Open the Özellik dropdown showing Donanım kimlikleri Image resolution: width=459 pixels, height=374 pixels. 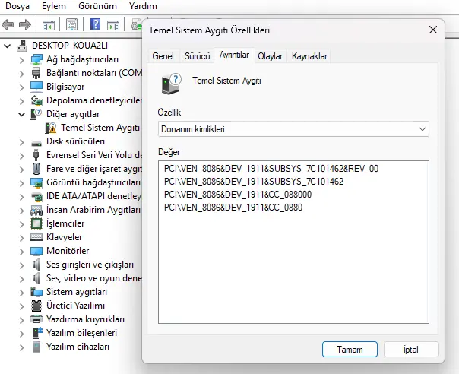[293, 129]
